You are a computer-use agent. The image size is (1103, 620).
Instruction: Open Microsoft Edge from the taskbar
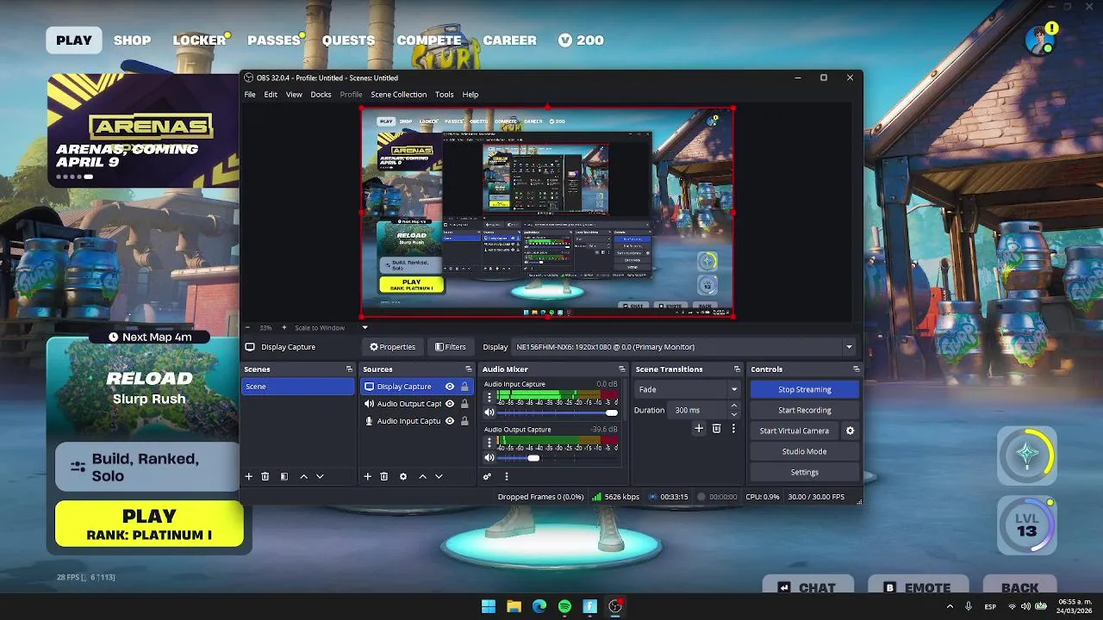click(x=539, y=606)
